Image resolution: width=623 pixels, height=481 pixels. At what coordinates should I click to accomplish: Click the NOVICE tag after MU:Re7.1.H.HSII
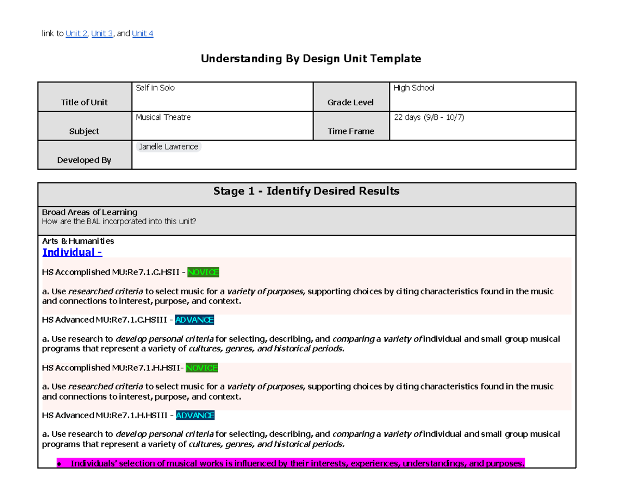[x=201, y=368]
